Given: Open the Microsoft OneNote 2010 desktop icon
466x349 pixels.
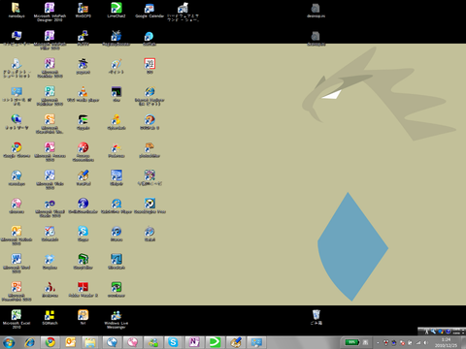Looking at the screenshot, I should pyautogui.click(x=50, y=68).
